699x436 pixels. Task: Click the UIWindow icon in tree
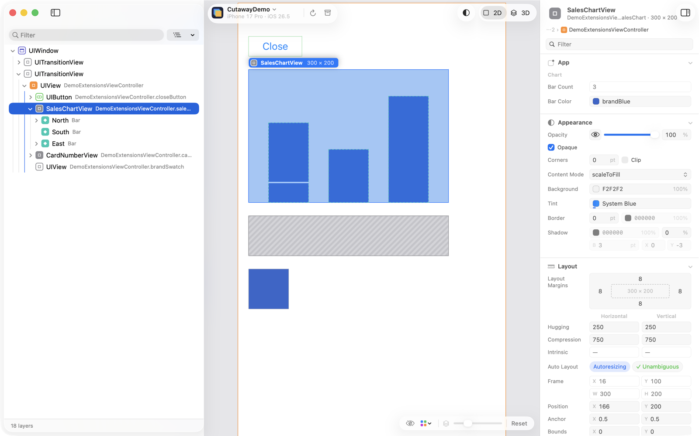(22, 51)
